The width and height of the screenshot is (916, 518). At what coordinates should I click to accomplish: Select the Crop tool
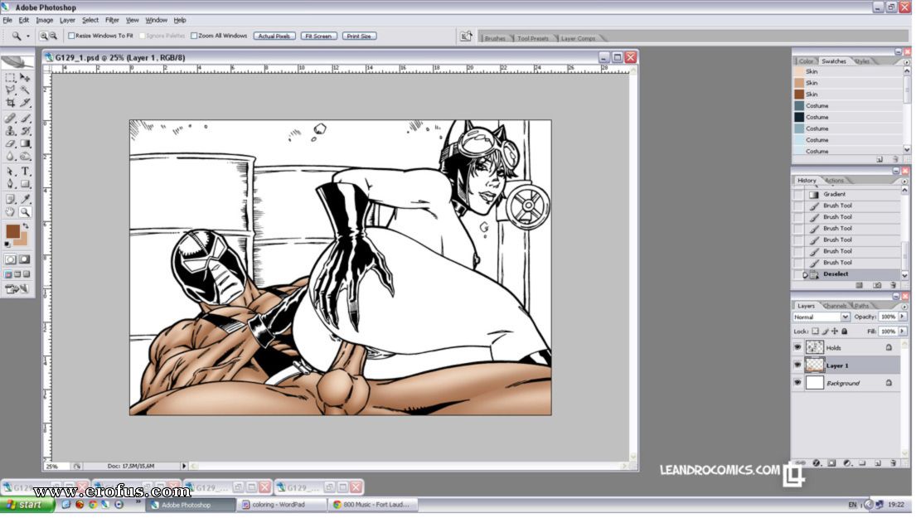(11, 103)
